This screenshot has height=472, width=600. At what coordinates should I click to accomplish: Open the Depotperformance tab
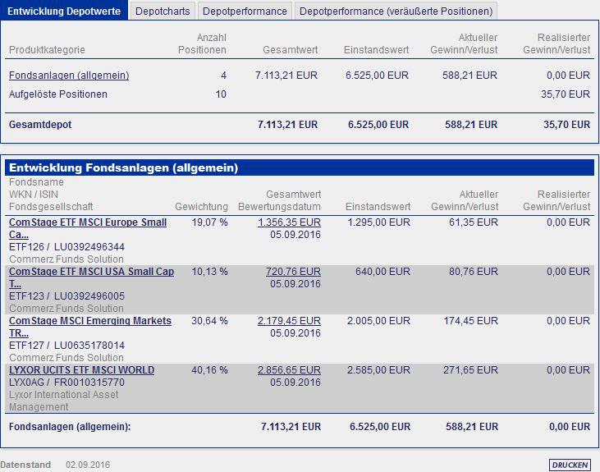click(245, 11)
